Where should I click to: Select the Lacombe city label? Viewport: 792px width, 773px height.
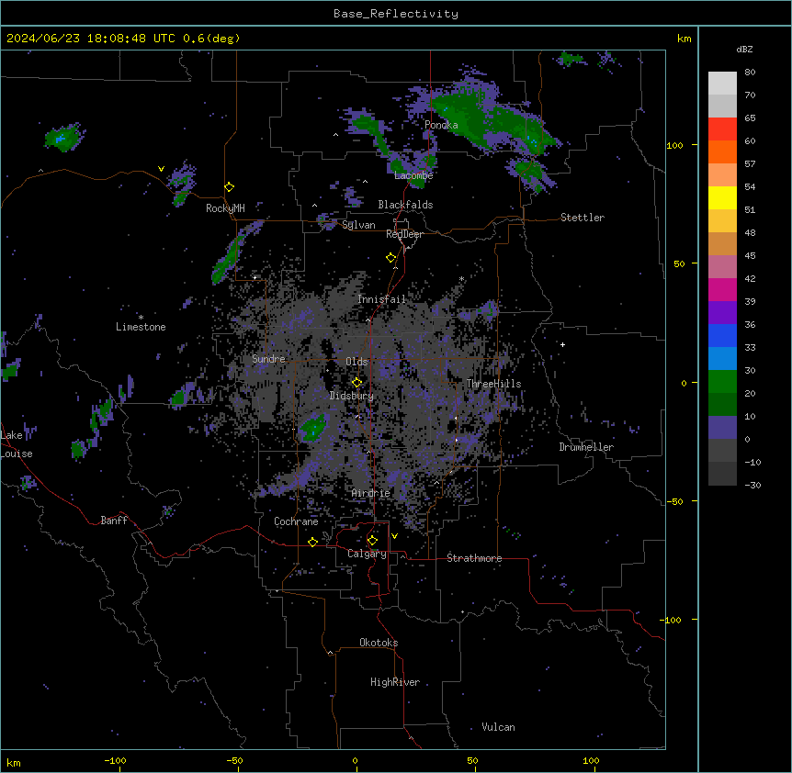(413, 175)
